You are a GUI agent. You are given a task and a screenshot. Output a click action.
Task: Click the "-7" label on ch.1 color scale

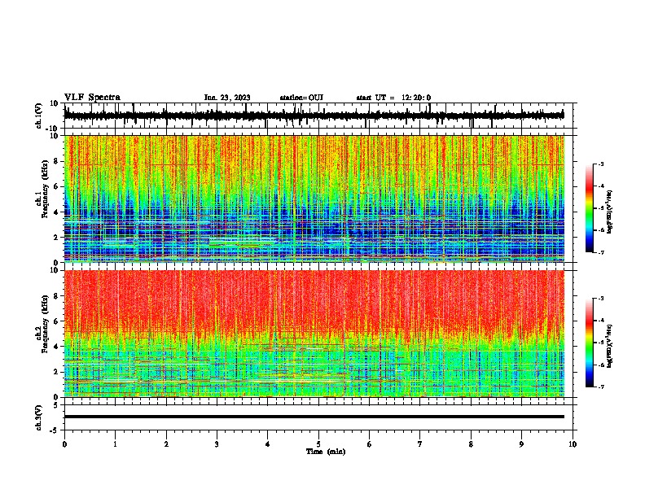(x=601, y=252)
